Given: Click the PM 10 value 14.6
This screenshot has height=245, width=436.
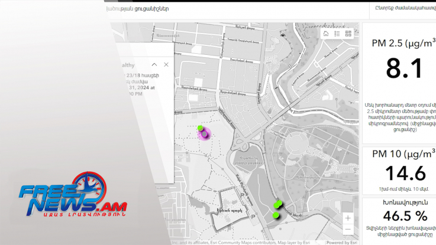Looking at the screenshot, I should point(405,174).
